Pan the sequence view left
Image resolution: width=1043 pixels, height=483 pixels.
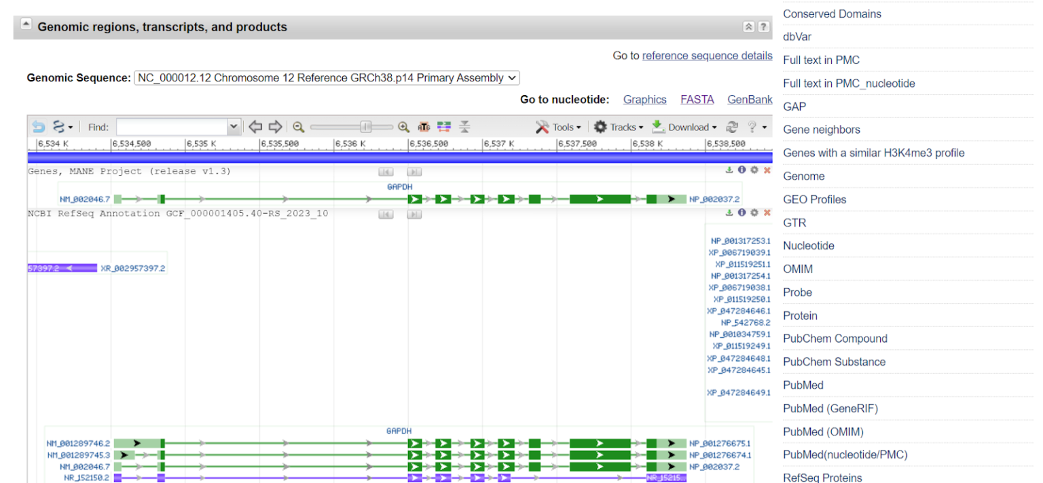255,127
